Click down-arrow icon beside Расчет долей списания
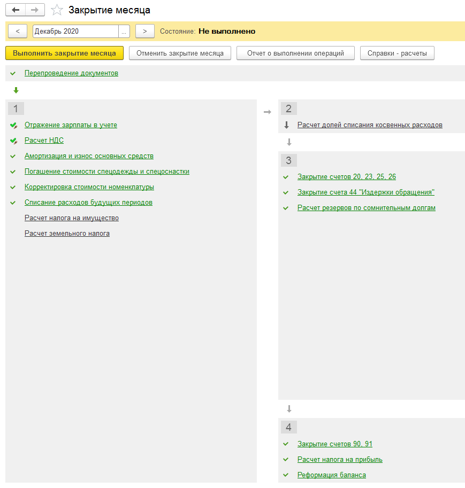 pos(286,125)
